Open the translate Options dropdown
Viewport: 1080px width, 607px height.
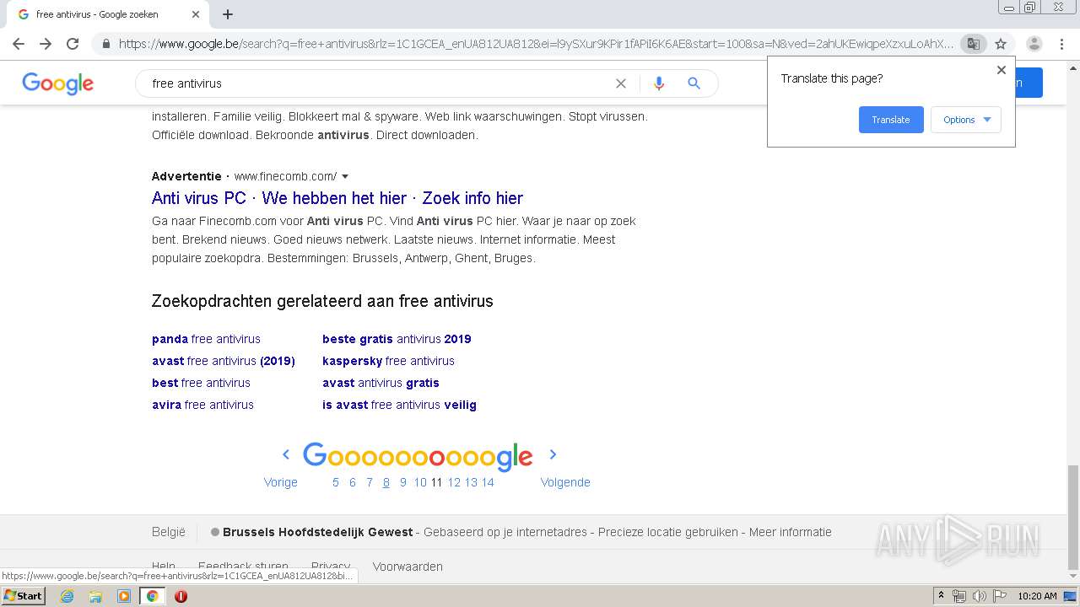point(966,120)
